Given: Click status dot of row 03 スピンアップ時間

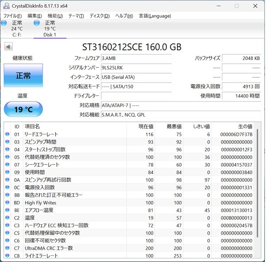Looking at the screenshot, I should [7, 142].
